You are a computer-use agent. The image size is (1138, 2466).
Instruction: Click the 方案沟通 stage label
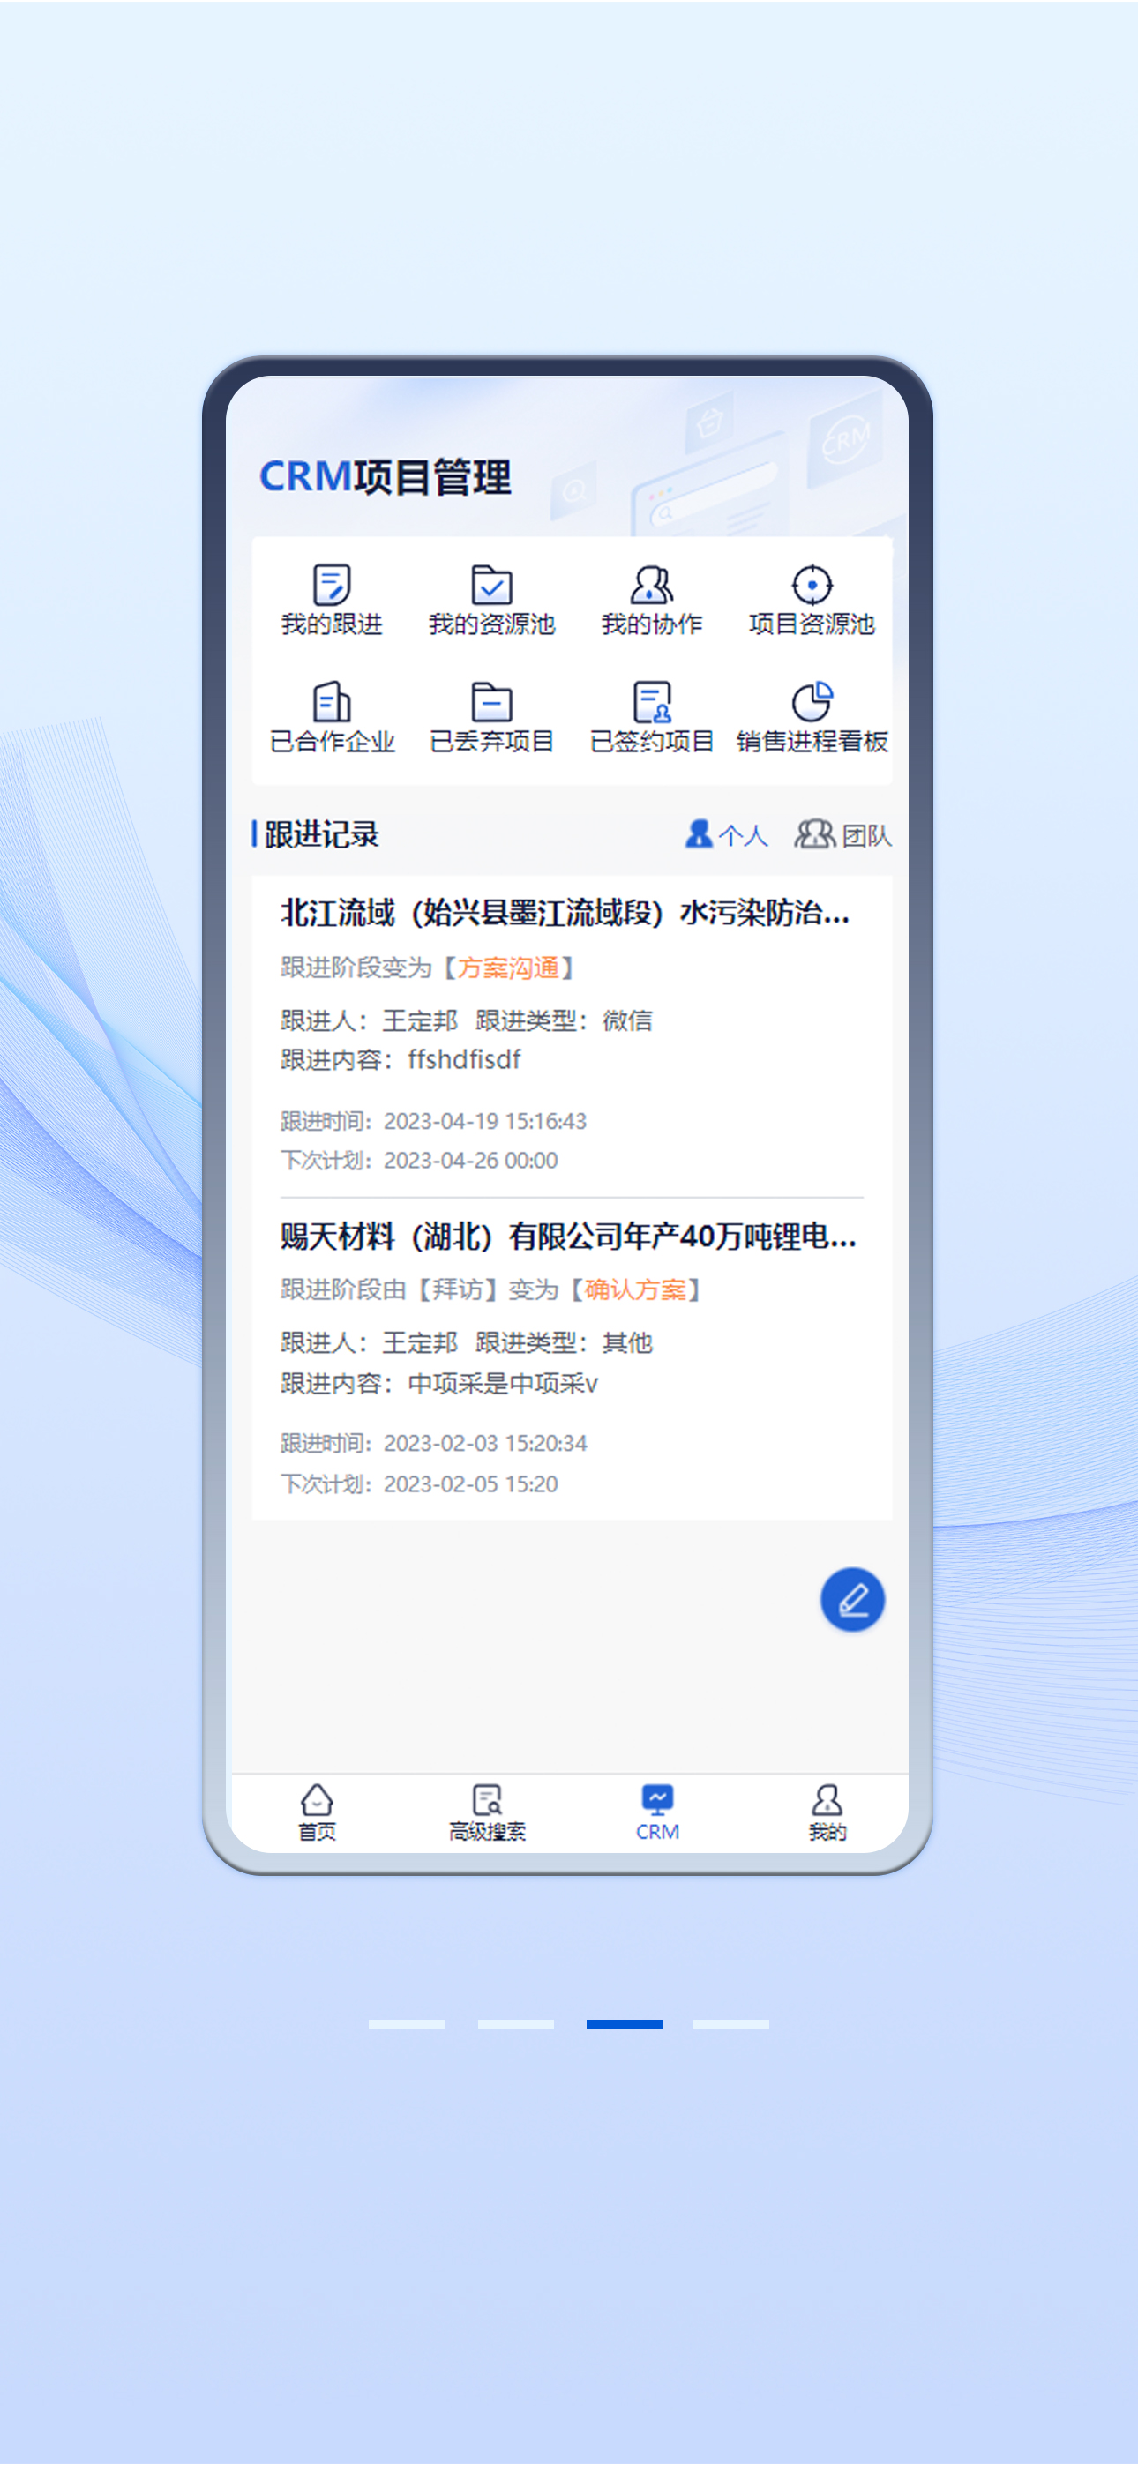(508, 968)
